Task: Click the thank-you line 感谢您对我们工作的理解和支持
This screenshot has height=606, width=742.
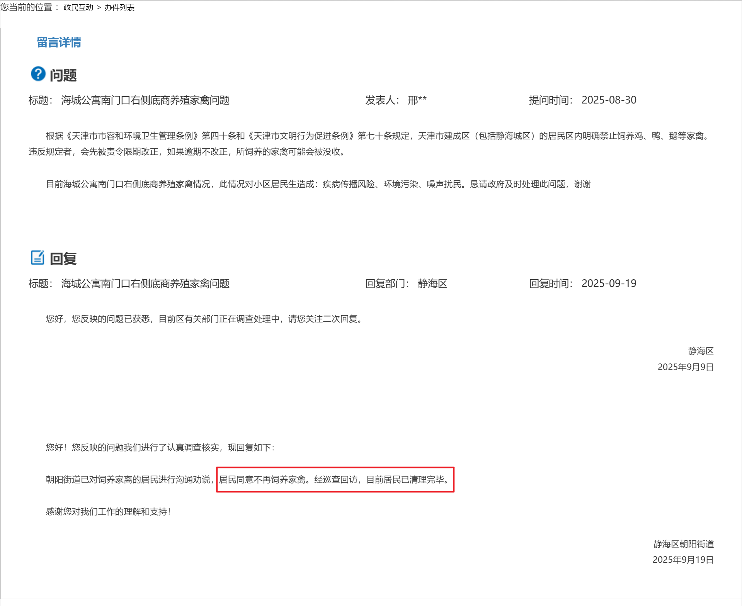Action: 108,512
